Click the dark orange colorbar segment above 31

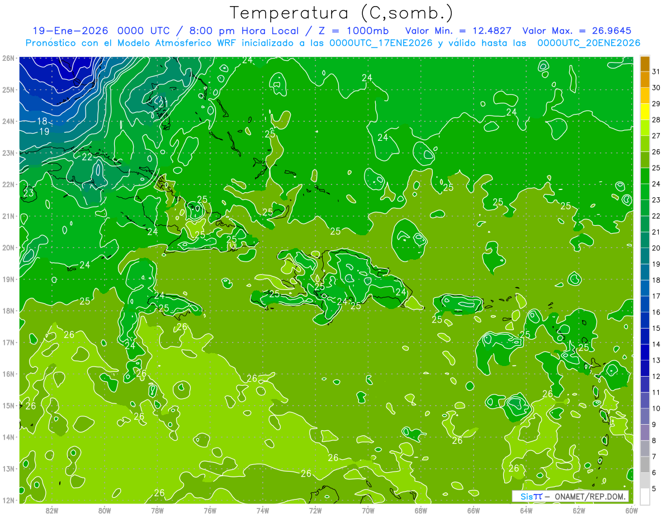[645, 64]
